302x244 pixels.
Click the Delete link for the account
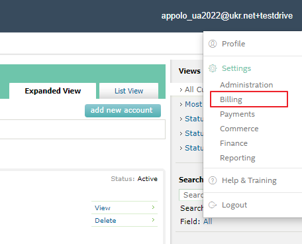tap(105, 220)
